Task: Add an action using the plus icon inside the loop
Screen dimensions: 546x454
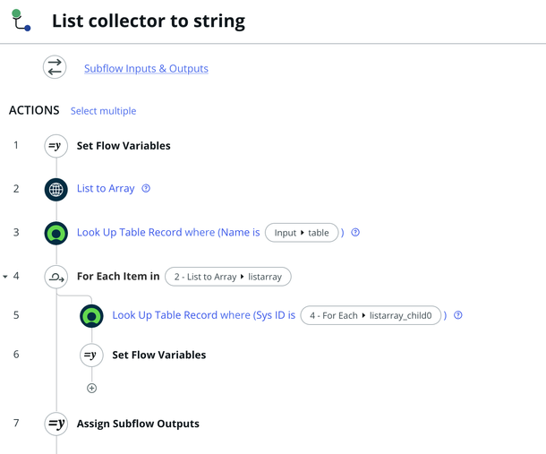Action: coord(91,389)
